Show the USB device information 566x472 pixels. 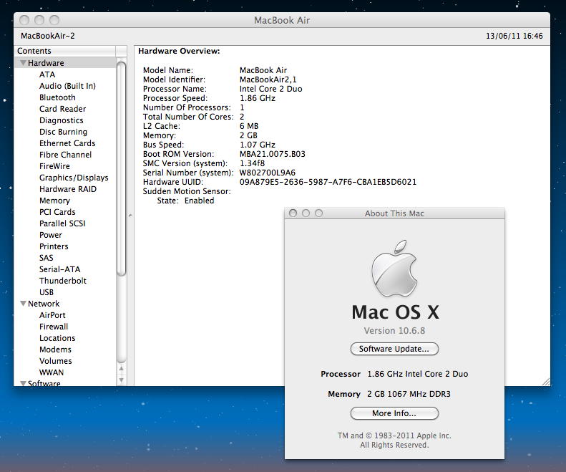point(47,292)
